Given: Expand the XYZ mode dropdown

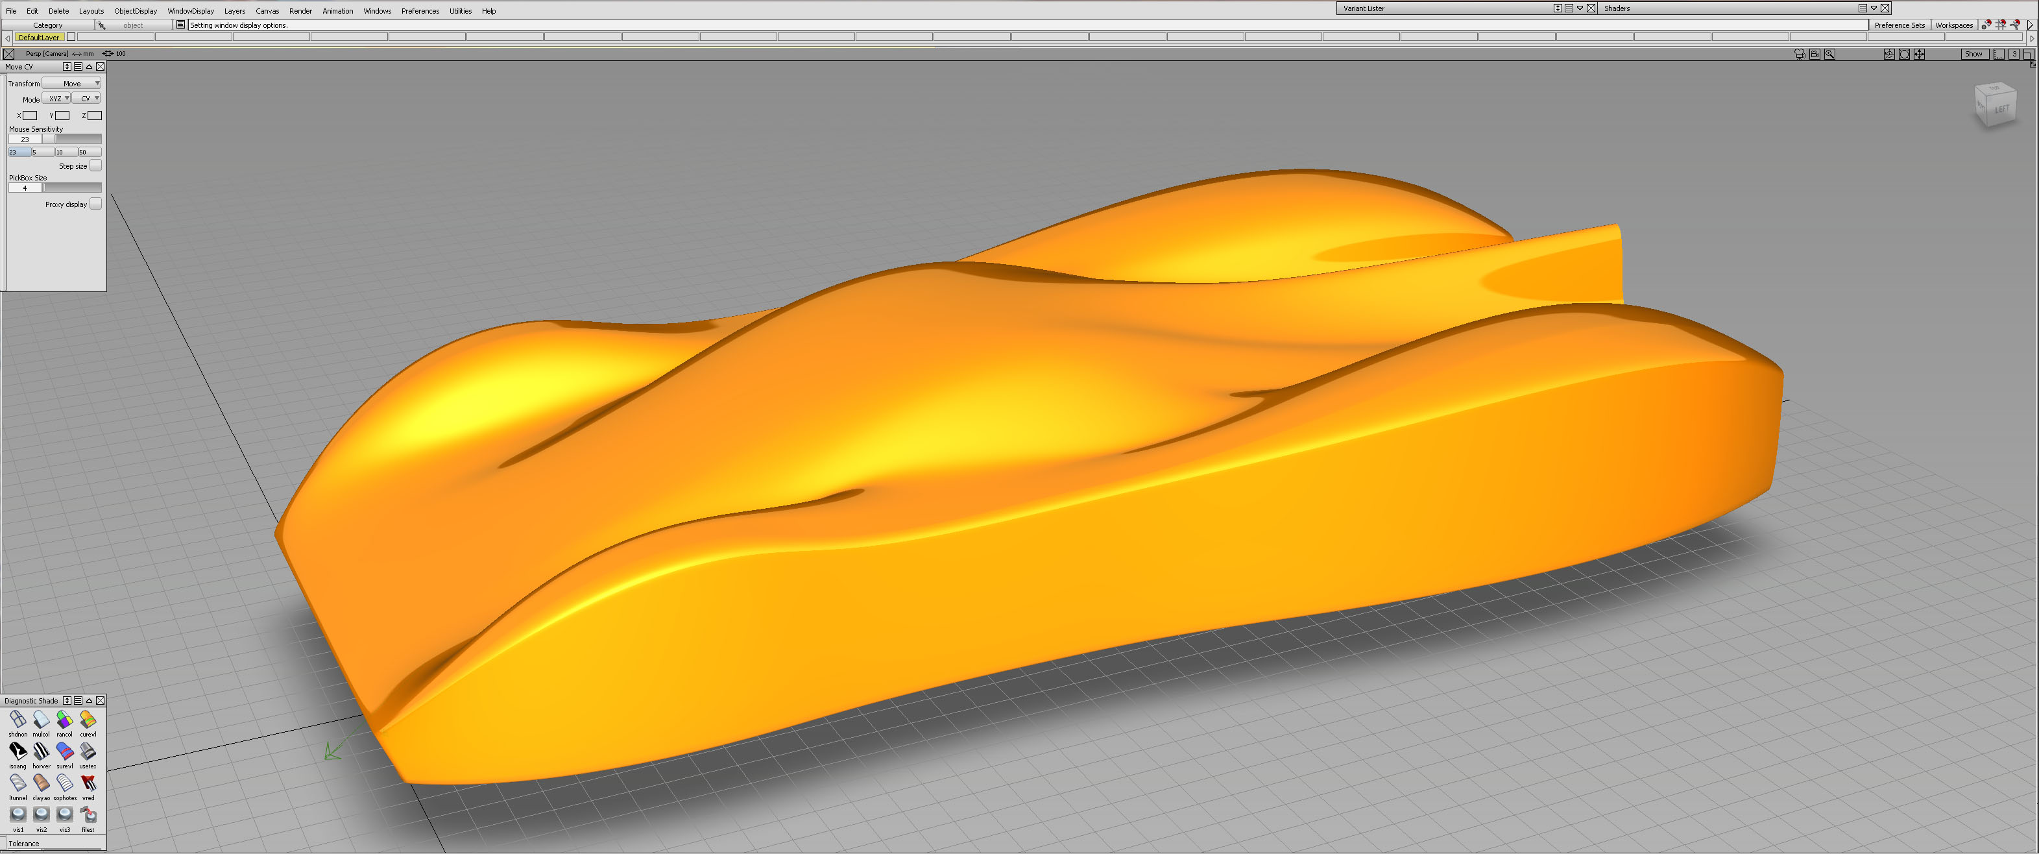Looking at the screenshot, I should pyautogui.click(x=56, y=99).
